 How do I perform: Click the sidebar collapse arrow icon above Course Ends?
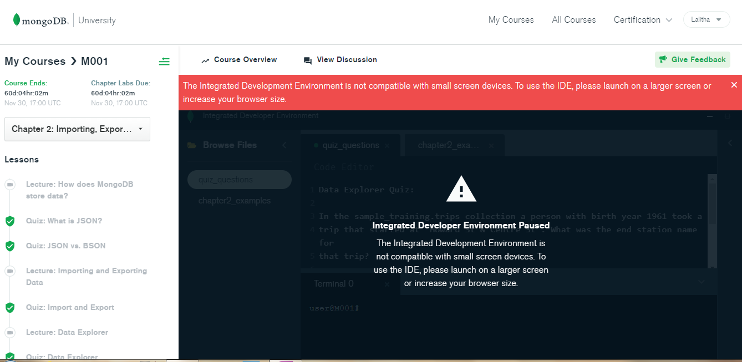[x=164, y=62]
